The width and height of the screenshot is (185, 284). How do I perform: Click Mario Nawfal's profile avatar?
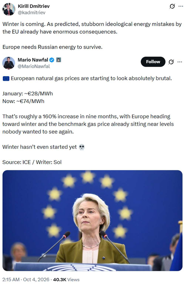8,63
